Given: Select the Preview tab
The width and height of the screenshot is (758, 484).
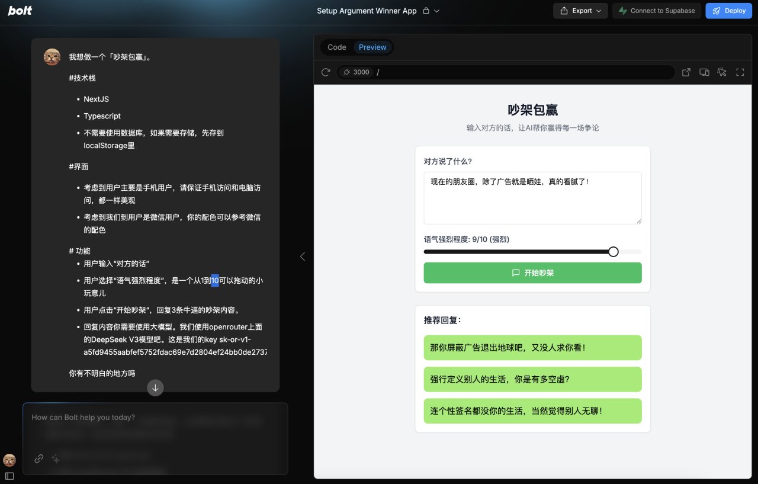Looking at the screenshot, I should coord(372,47).
